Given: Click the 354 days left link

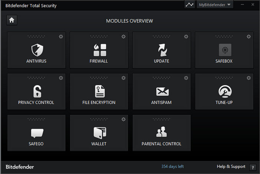Looking at the screenshot, I should pyautogui.click(x=172, y=166).
